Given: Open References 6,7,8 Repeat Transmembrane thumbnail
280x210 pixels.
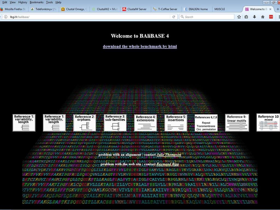Looking at the screenshot, I should tap(206, 123).
